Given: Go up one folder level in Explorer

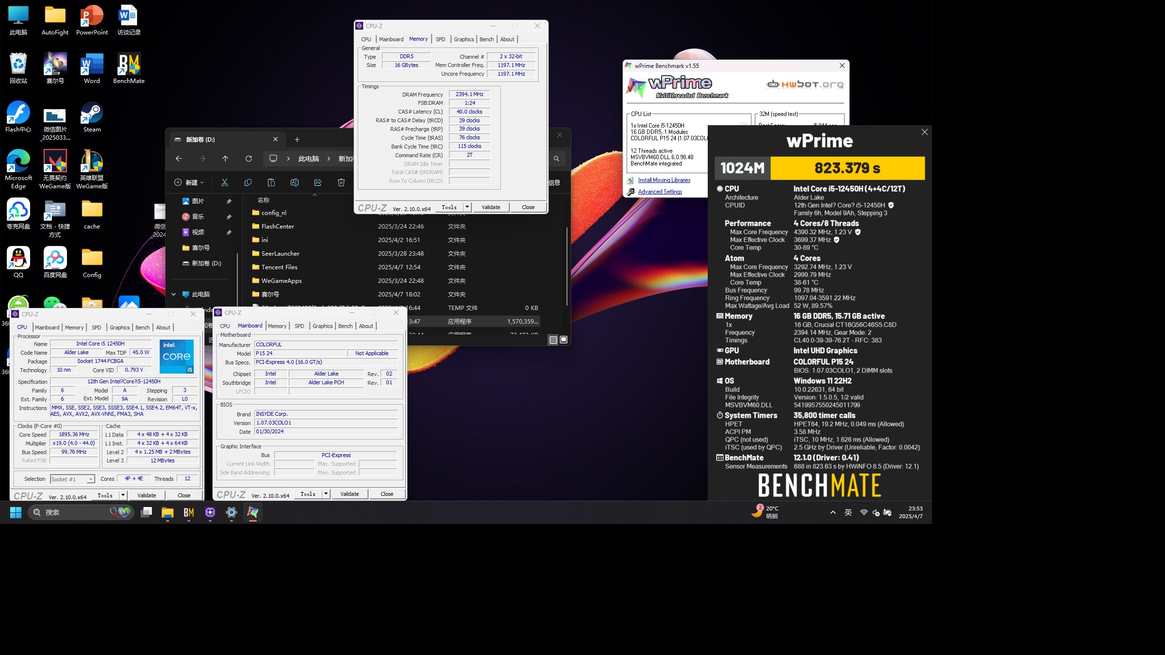Looking at the screenshot, I should [225, 159].
